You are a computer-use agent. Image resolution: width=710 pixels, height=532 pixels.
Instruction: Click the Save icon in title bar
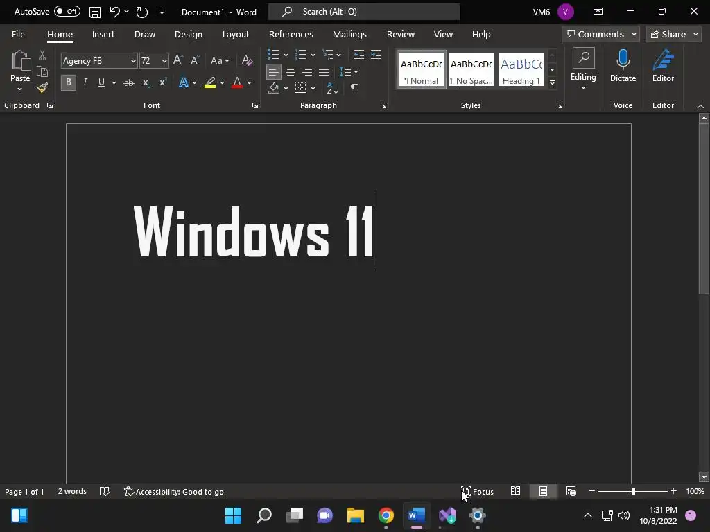tap(94, 12)
